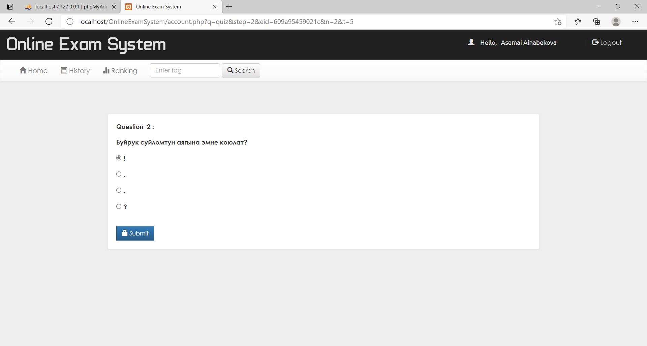Screen dimensions: 647x346
Task: Open browser Settings and more menu
Action: 635,22
